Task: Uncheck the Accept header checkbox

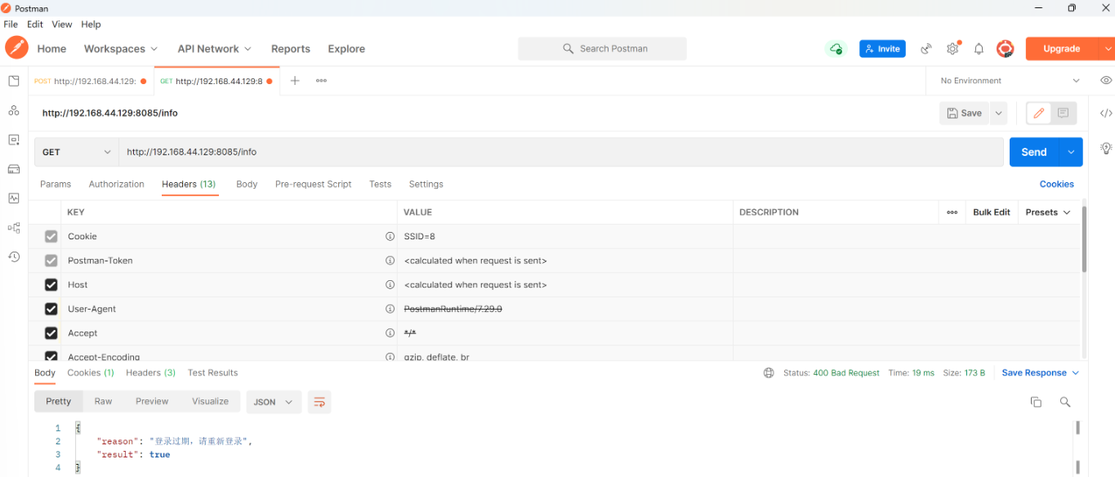Action: tap(51, 333)
